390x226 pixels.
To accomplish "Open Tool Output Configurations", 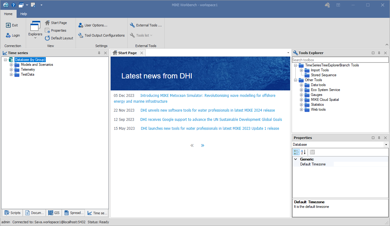I will click(x=81, y=35).
